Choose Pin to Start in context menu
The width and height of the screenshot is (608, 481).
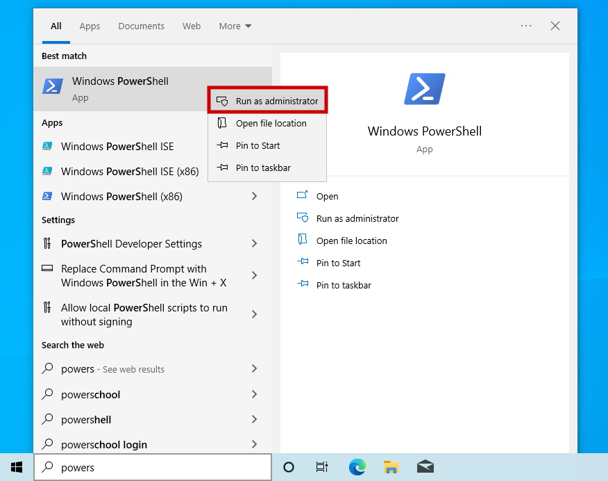pyautogui.click(x=257, y=145)
